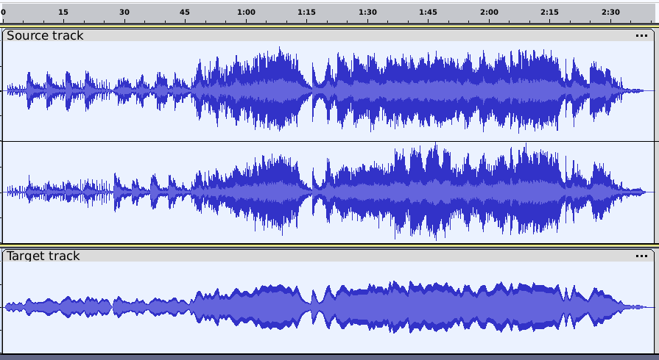Viewport: 659px width, 360px height.
Task: Set playhead at 30 seconds on ruler
Action: [124, 12]
